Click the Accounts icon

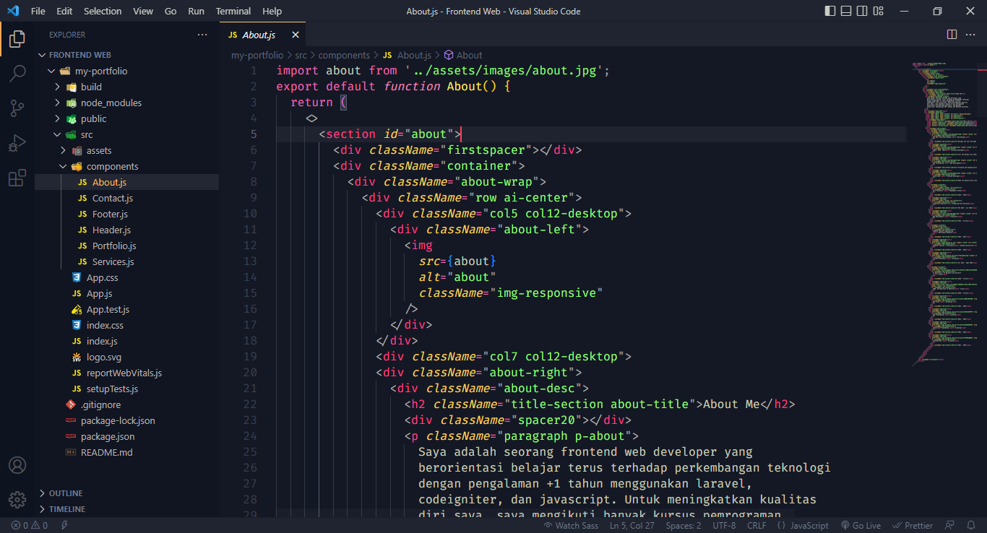coord(17,465)
